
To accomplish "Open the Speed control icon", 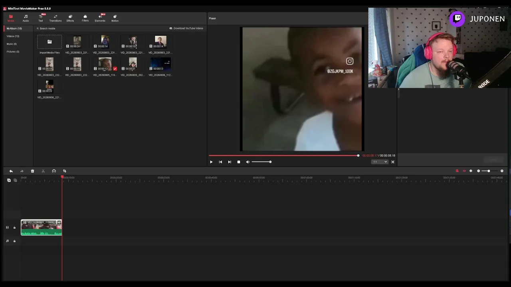I will [54, 171].
